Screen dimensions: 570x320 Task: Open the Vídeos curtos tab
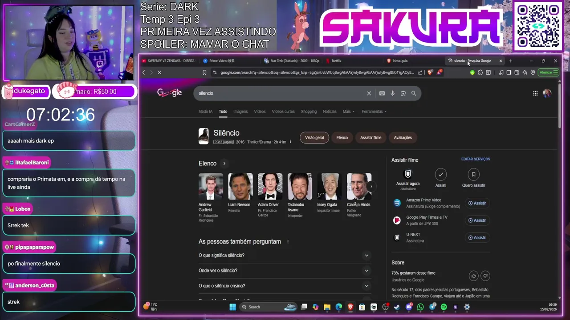(x=283, y=112)
